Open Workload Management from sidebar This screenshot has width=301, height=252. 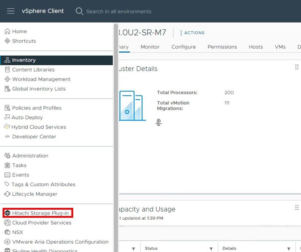pyautogui.click(x=41, y=79)
